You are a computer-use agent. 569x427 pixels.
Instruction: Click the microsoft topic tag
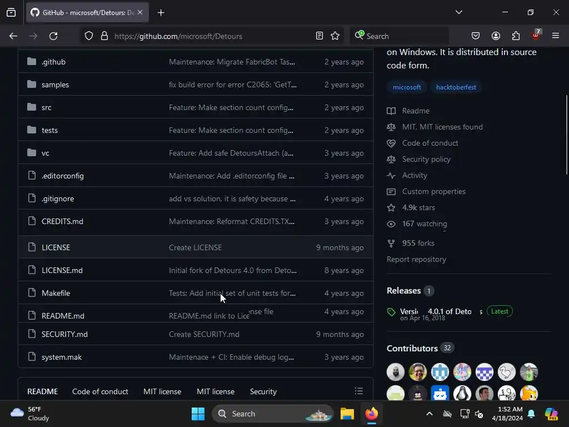coord(407,87)
